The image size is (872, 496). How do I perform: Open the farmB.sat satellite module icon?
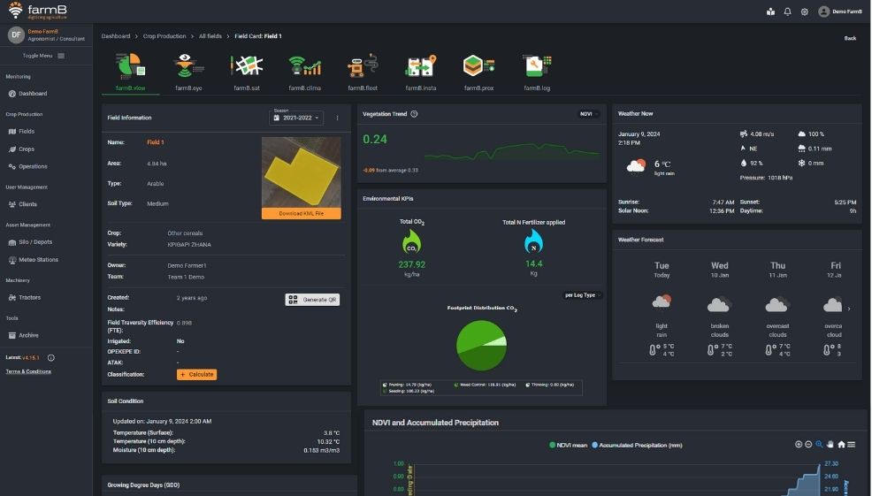[247, 65]
